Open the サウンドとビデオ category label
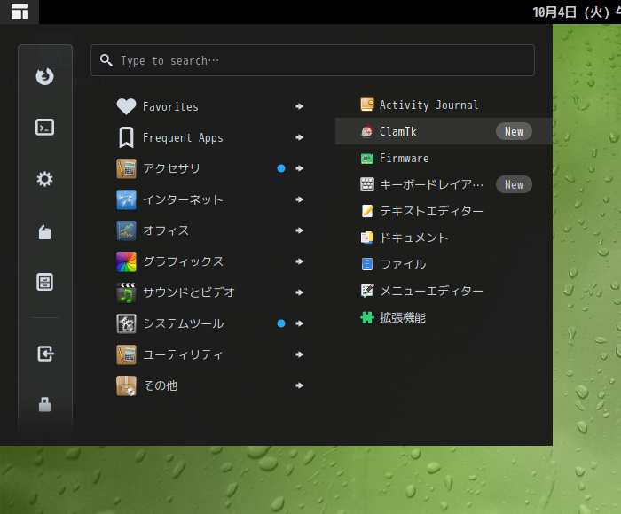This screenshot has width=621, height=514. click(189, 292)
